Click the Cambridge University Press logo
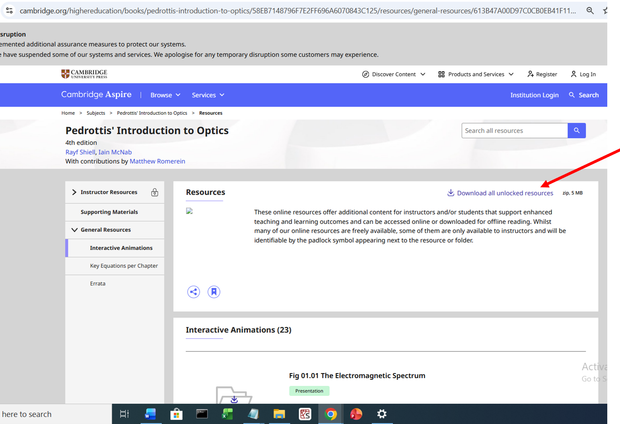Screen dimensions: 620x424 (x=84, y=74)
